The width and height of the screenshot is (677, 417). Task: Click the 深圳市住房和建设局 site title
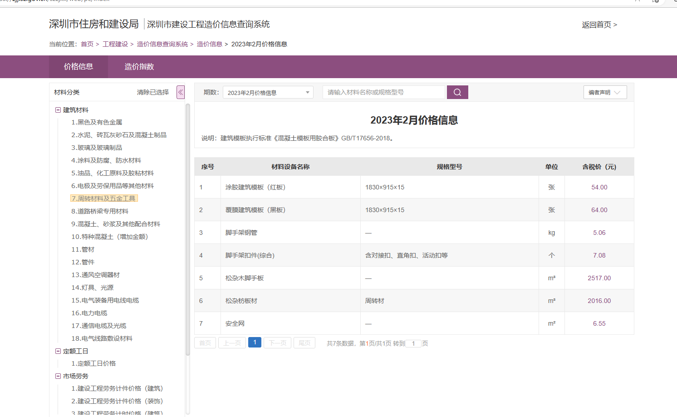click(x=94, y=24)
